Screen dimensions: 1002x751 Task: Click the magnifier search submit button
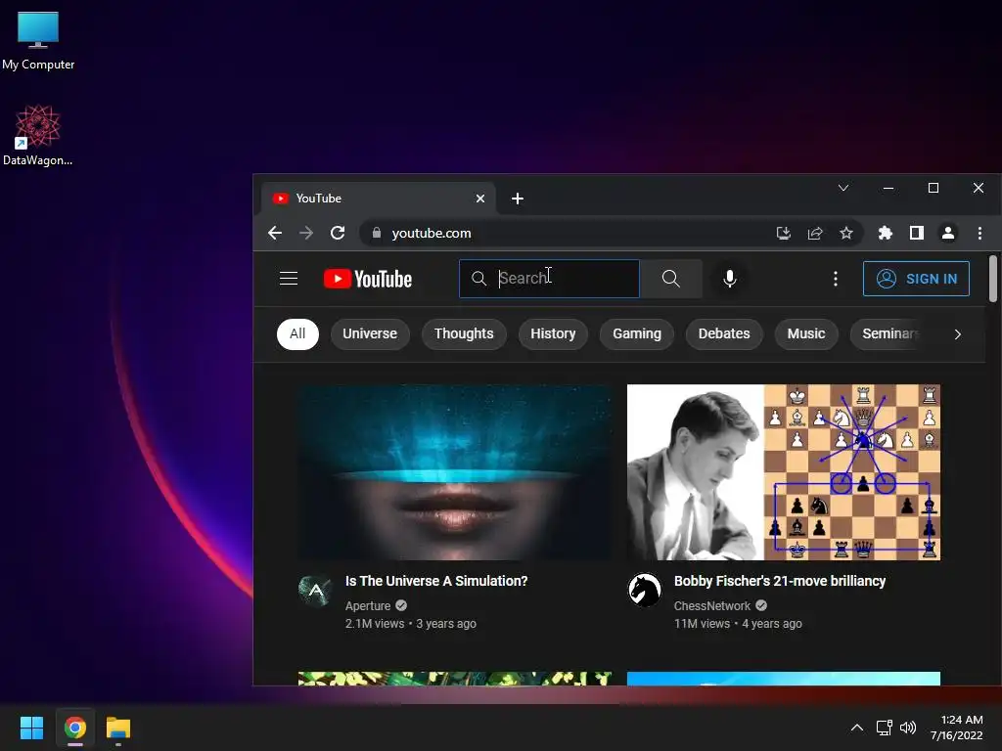tap(670, 279)
